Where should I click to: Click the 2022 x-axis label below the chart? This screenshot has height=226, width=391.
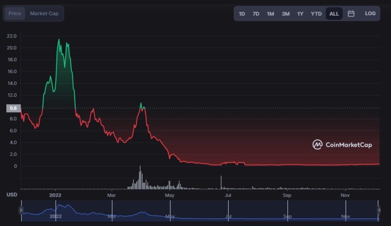click(x=55, y=195)
